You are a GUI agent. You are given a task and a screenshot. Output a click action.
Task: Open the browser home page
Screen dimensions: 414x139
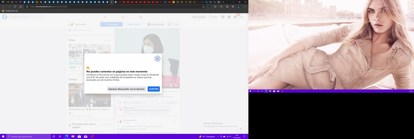tap(21, 6)
